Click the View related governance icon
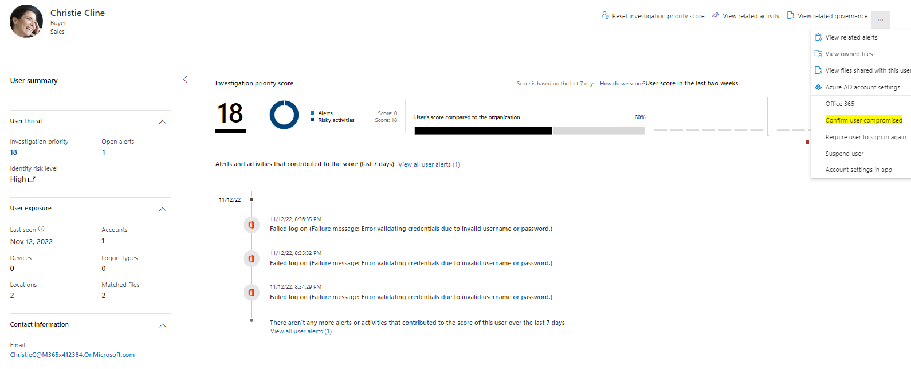Screen dimensions: 911x369 click(x=791, y=15)
